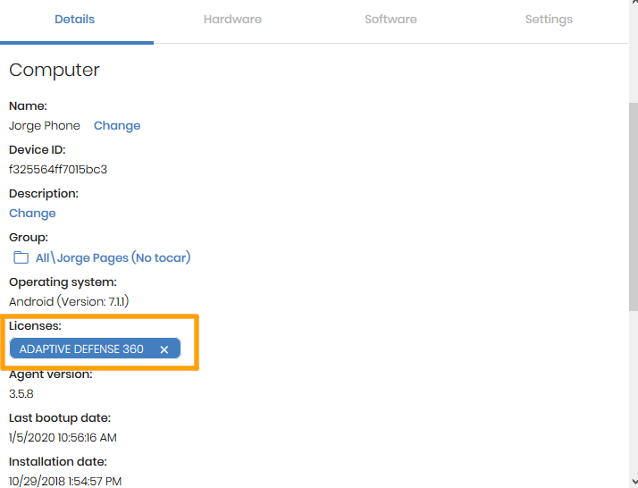Select the Details tab
This screenshot has width=638, height=488.
[x=74, y=20]
